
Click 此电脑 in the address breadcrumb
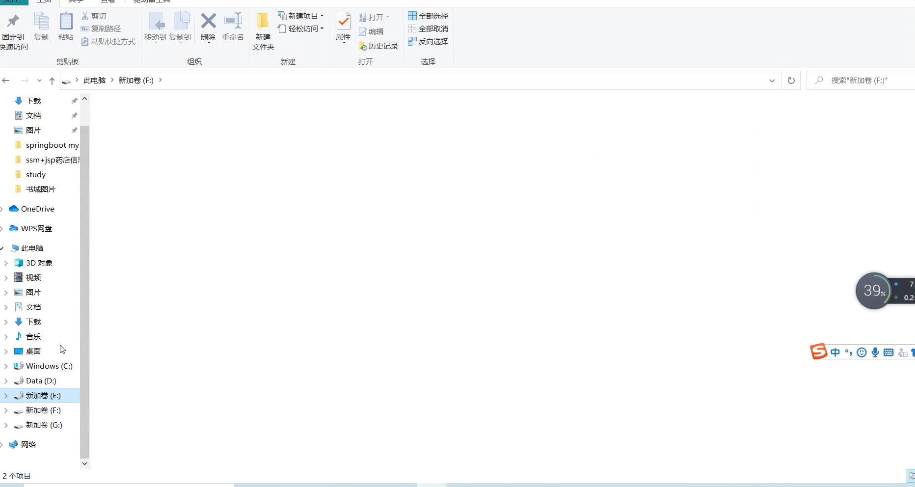[x=95, y=81]
